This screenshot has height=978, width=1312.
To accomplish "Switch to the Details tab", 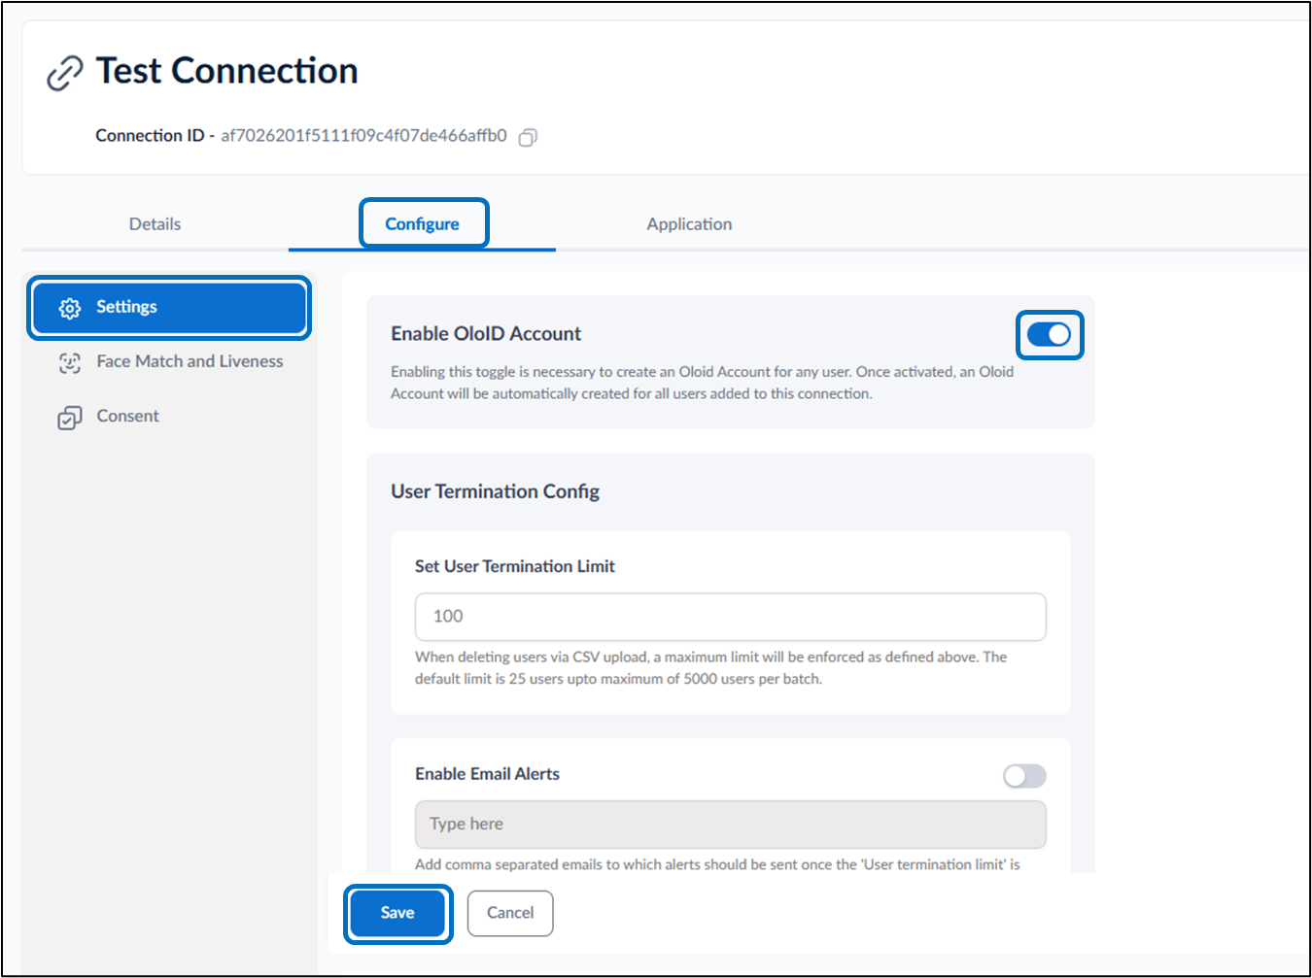I will [155, 223].
